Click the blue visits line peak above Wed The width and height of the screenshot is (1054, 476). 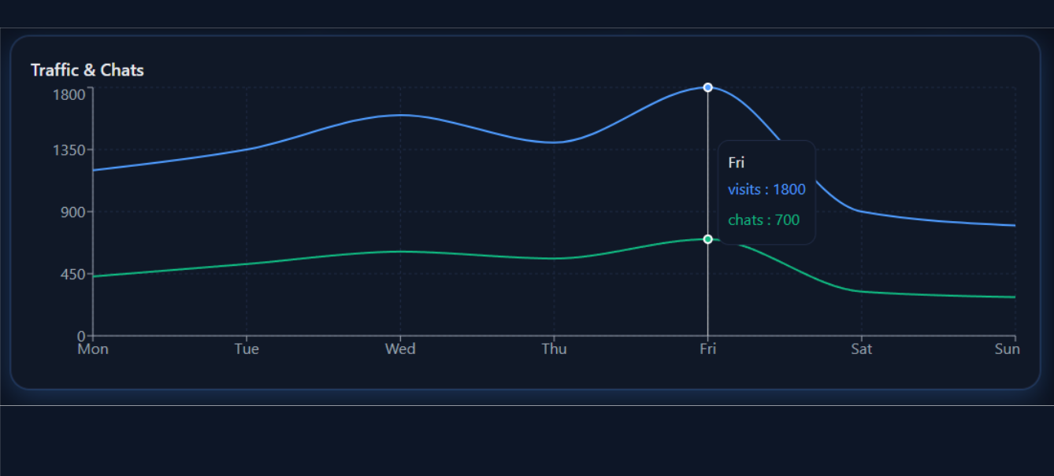pyautogui.click(x=400, y=116)
